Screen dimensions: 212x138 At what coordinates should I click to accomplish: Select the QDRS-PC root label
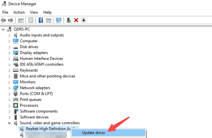(x=22, y=29)
